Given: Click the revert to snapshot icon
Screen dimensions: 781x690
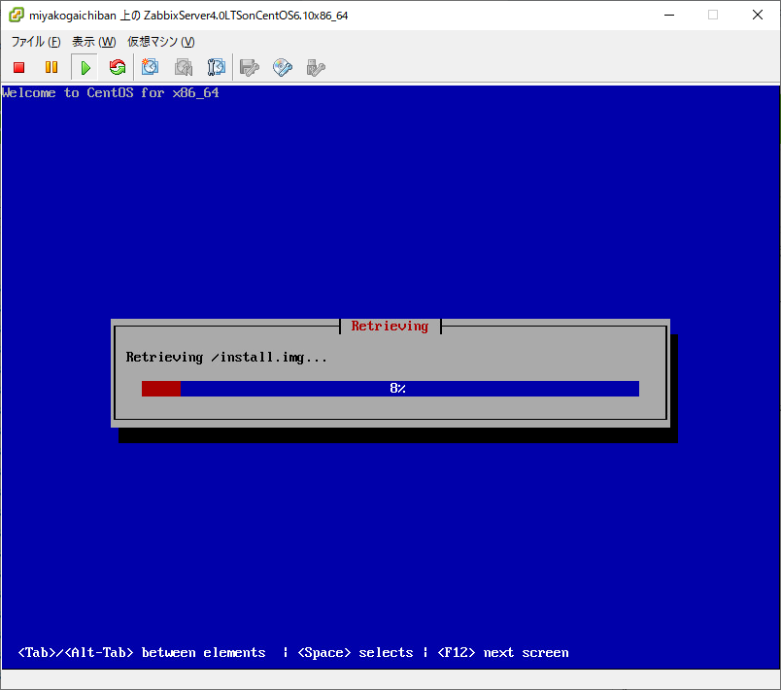Looking at the screenshot, I should pos(184,67).
